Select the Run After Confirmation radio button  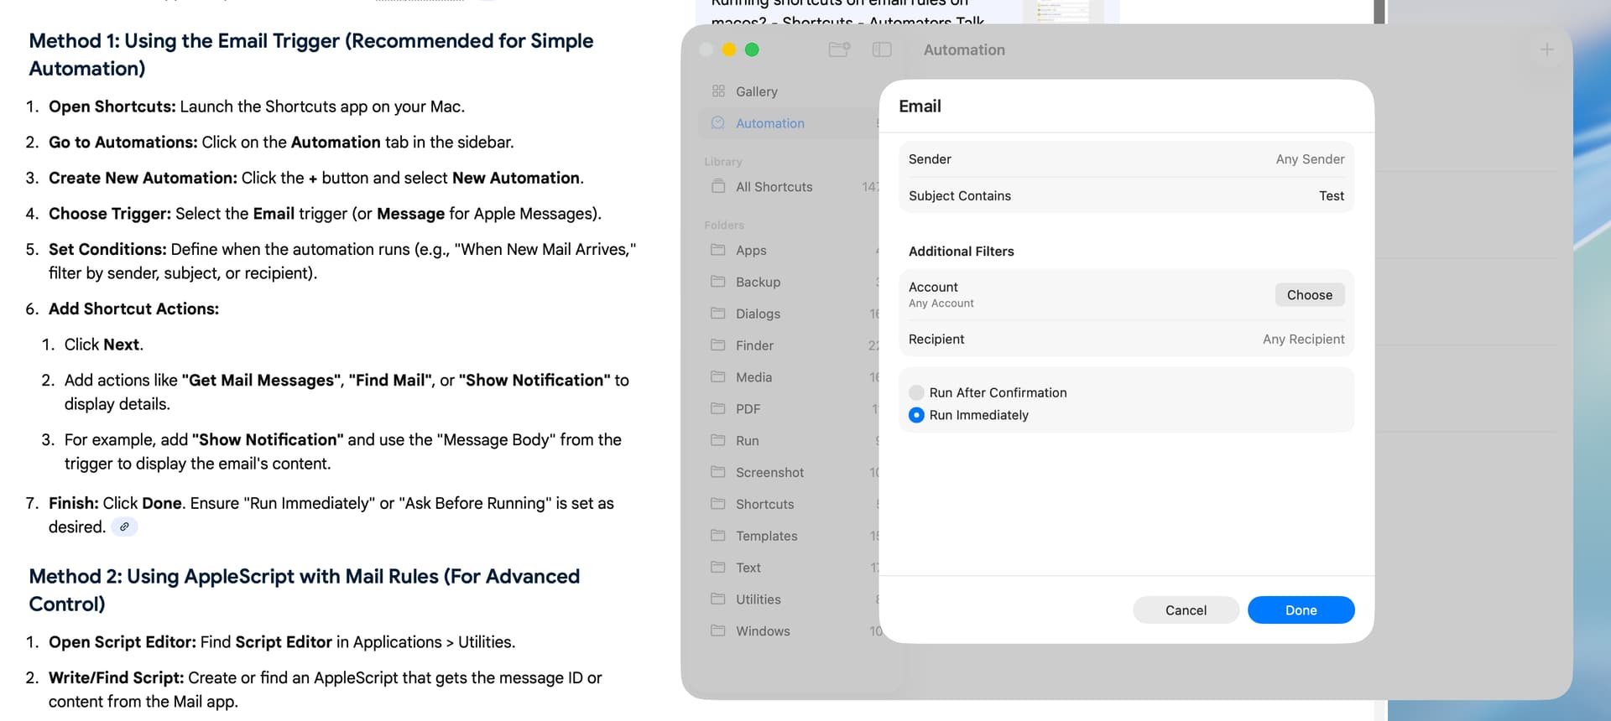point(916,392)
